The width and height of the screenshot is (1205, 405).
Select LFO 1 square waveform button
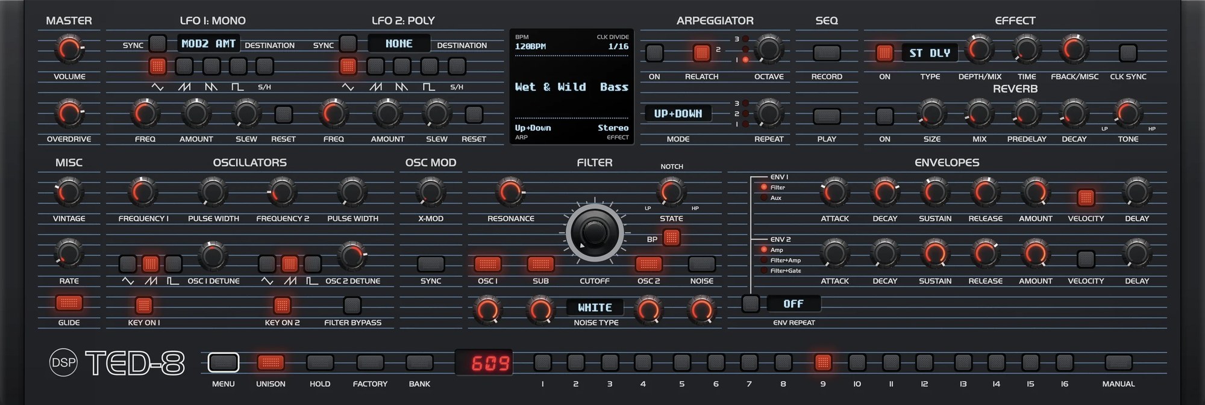[238, 66]
